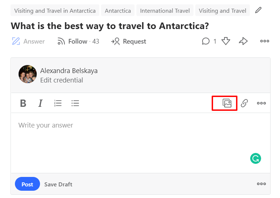Toggle italic text formatting
The height and width of the screenshot is (198, 280).
40,104
